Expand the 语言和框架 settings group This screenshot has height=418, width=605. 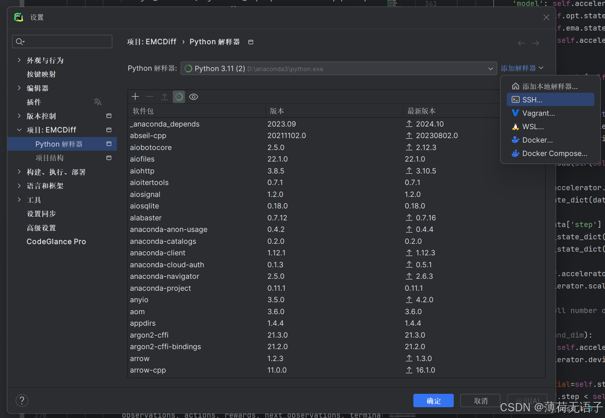click(19, 186)
